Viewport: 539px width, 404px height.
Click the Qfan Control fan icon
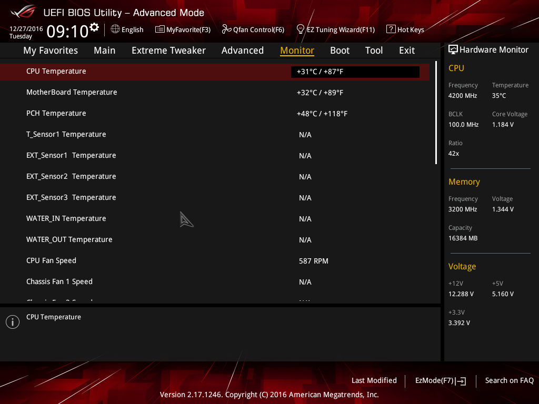[x=226, y=29]
